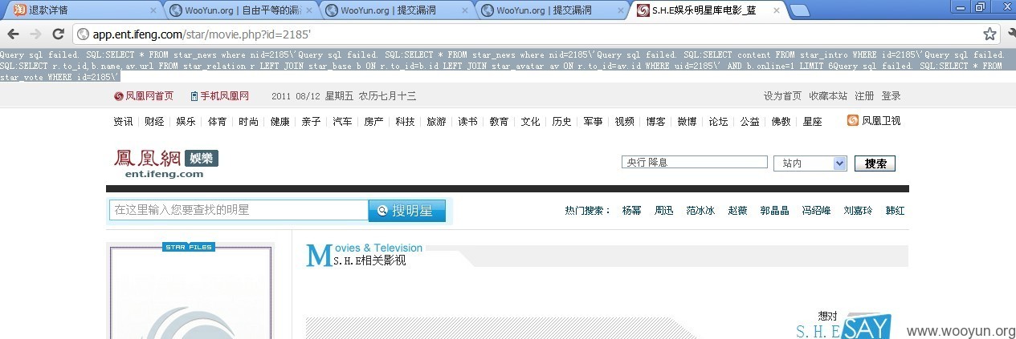Open the 读书 nav item
This screenshot has height=339, width=1016.
(x=467, y=122)
